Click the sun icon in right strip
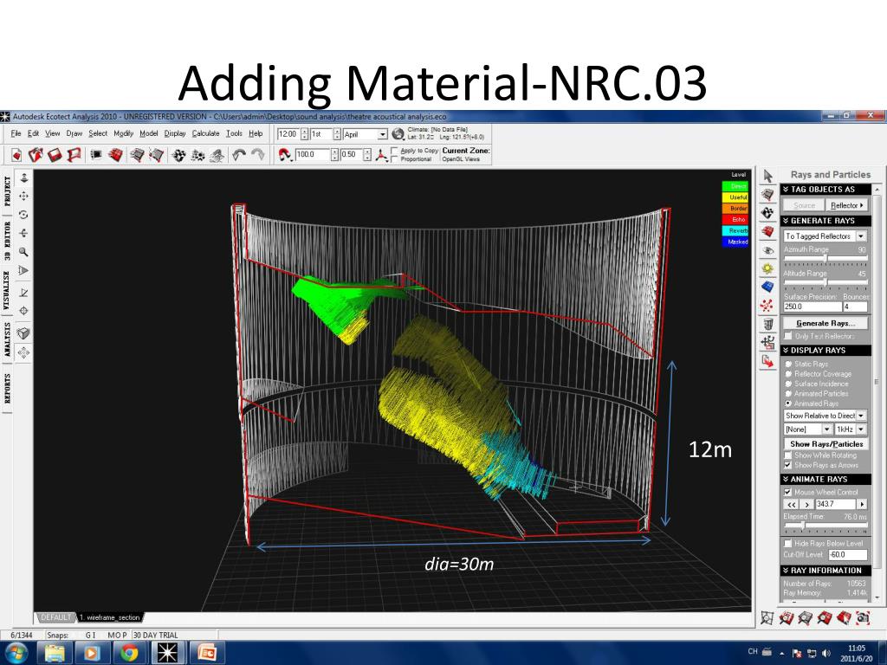The width and height of the screenshot is (887, 665). (x=767, y=268)
